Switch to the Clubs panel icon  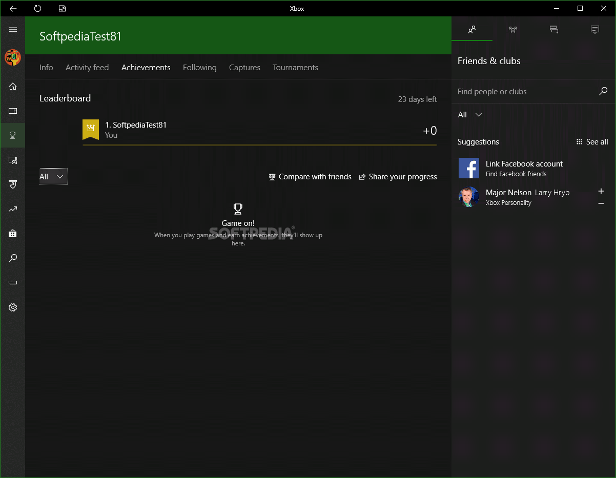(513, 30)
